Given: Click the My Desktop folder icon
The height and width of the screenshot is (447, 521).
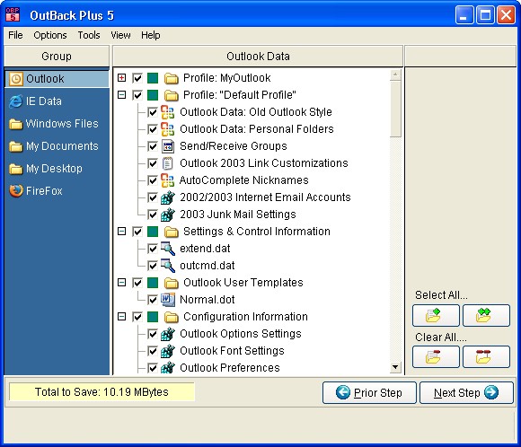Looking at the screenshot, I should pos(15,169).
